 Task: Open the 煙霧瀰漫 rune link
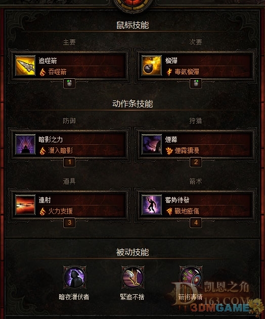pos(187,150)
